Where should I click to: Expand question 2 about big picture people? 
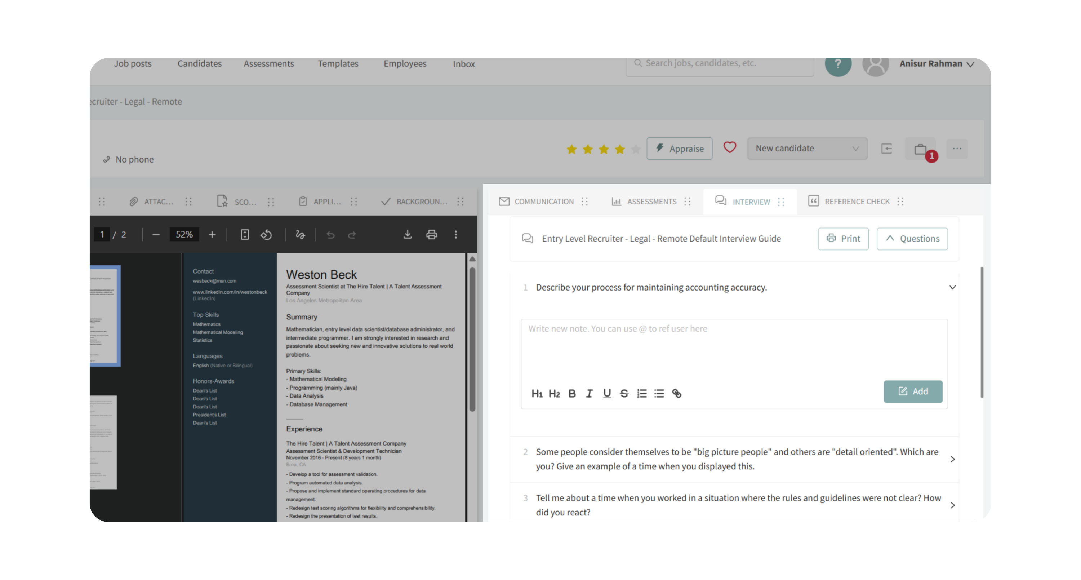952,459
